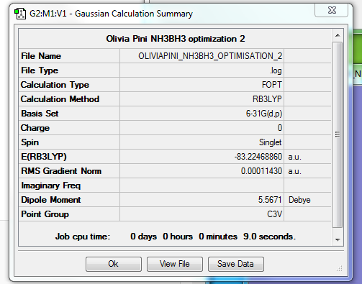Click the 'File Type' row label
Screen dimensions: 362x284
(x=40, y=70)
